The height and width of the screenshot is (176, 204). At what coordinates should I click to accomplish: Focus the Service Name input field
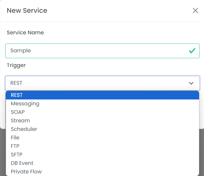pos(102,51)
